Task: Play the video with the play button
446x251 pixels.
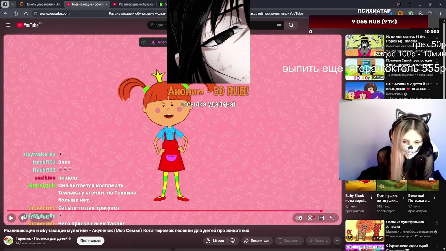Action: [x=11, y=218]
